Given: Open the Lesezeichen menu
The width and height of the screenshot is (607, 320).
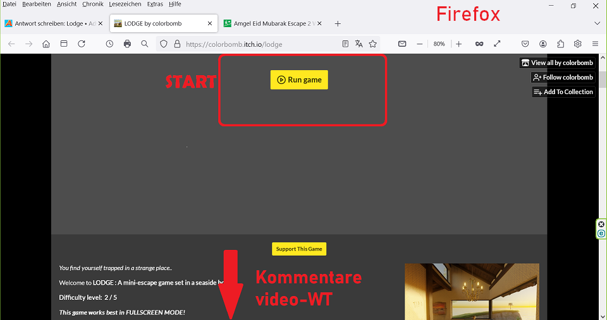Looking at the screenshot, I should click(x=124, y=4).
